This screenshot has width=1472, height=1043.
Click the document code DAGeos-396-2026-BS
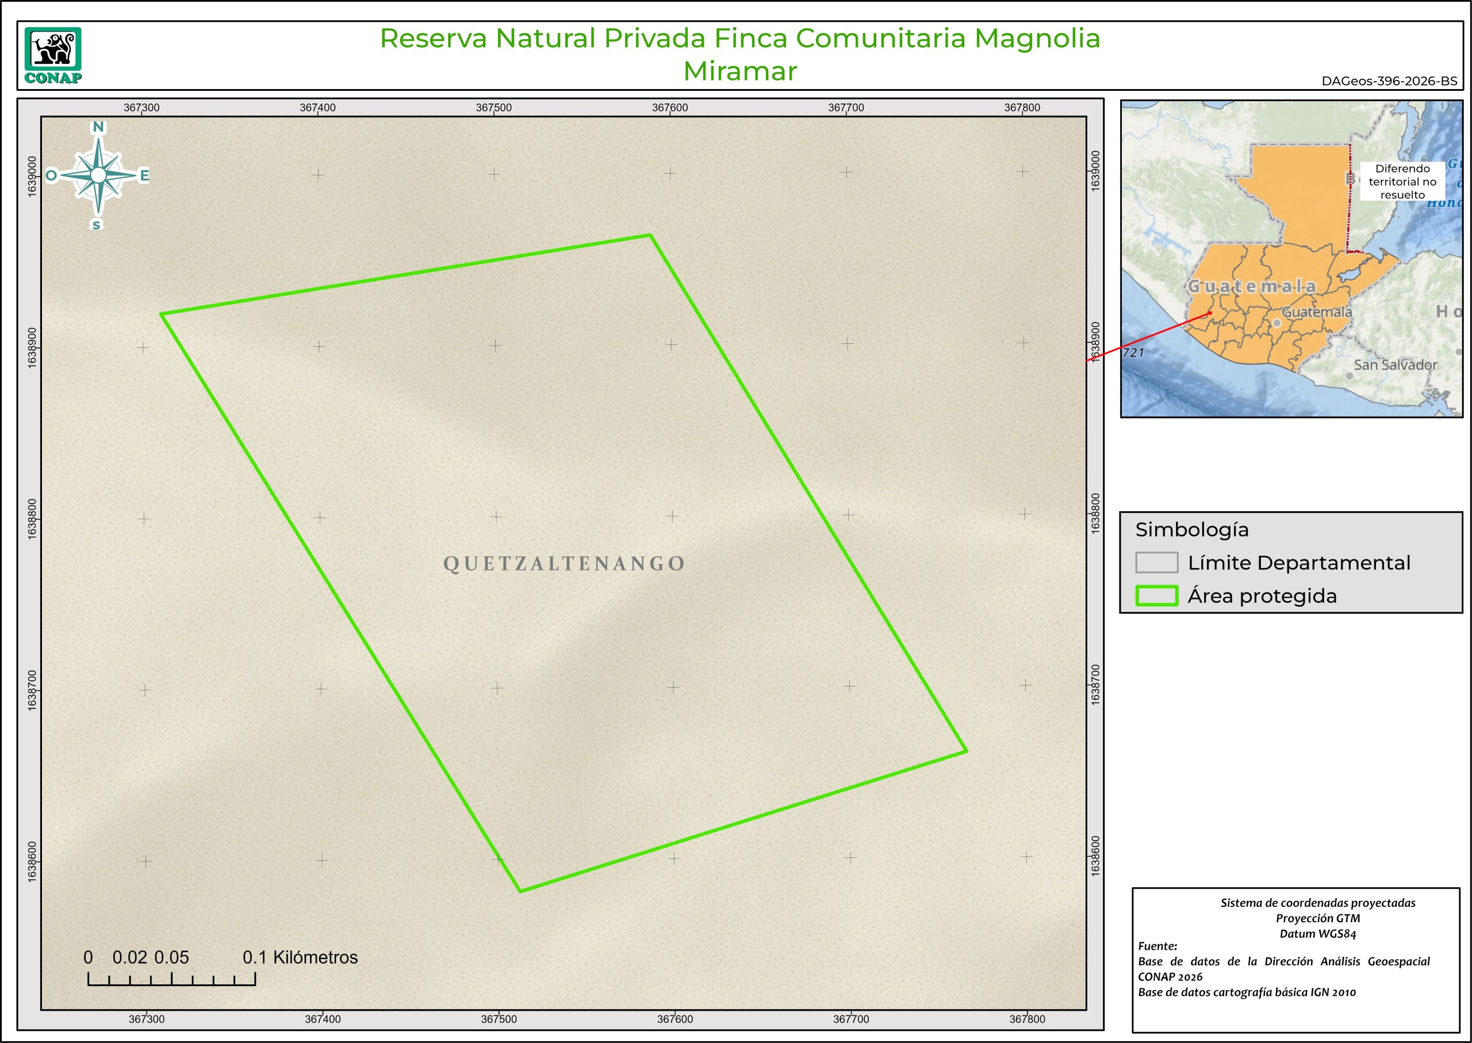[1389, 82]
